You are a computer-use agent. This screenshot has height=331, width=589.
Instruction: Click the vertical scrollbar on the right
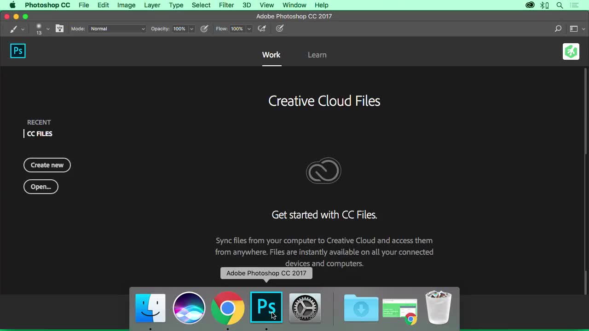coord(585,111)
